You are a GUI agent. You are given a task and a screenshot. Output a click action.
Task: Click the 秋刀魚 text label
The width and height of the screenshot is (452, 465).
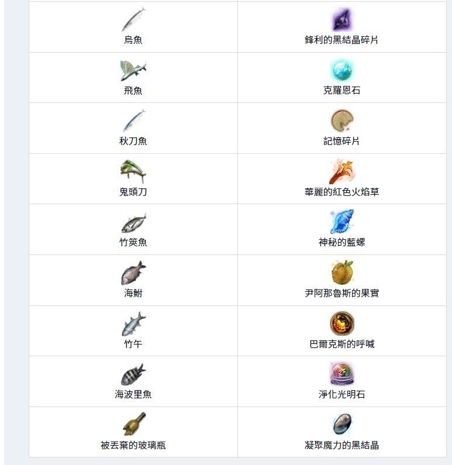(133, 141)
